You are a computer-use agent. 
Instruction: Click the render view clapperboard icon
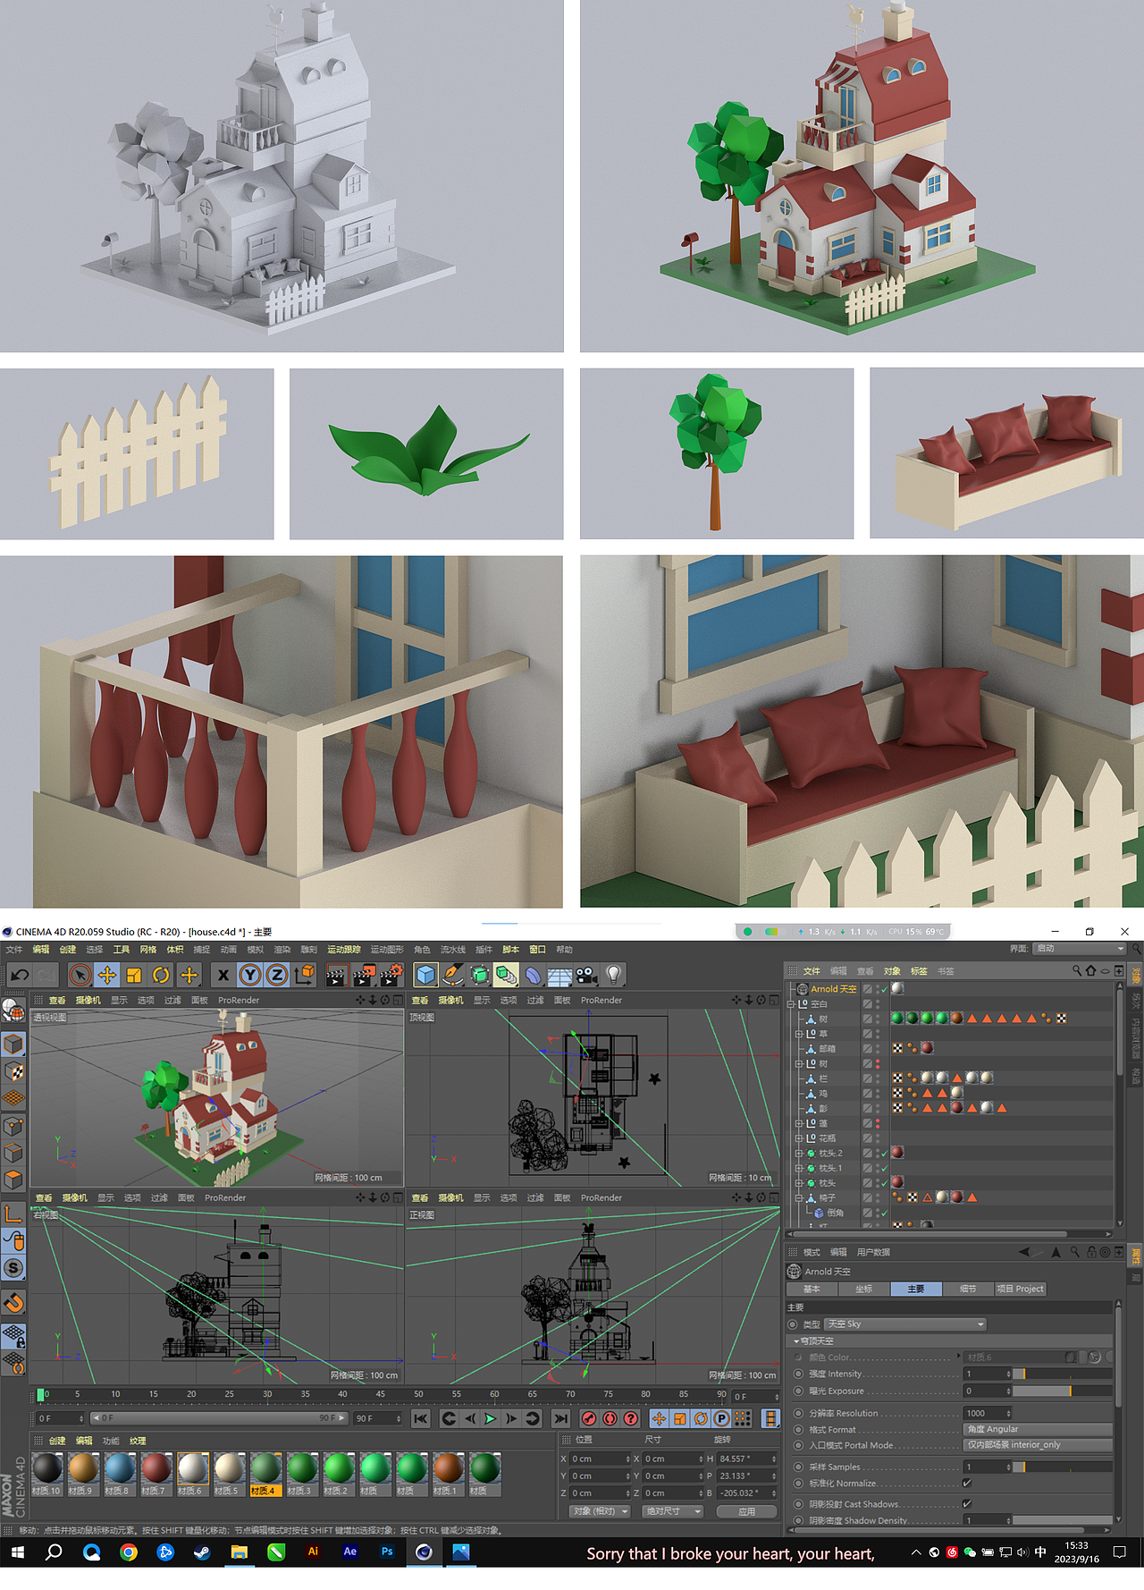336,975
